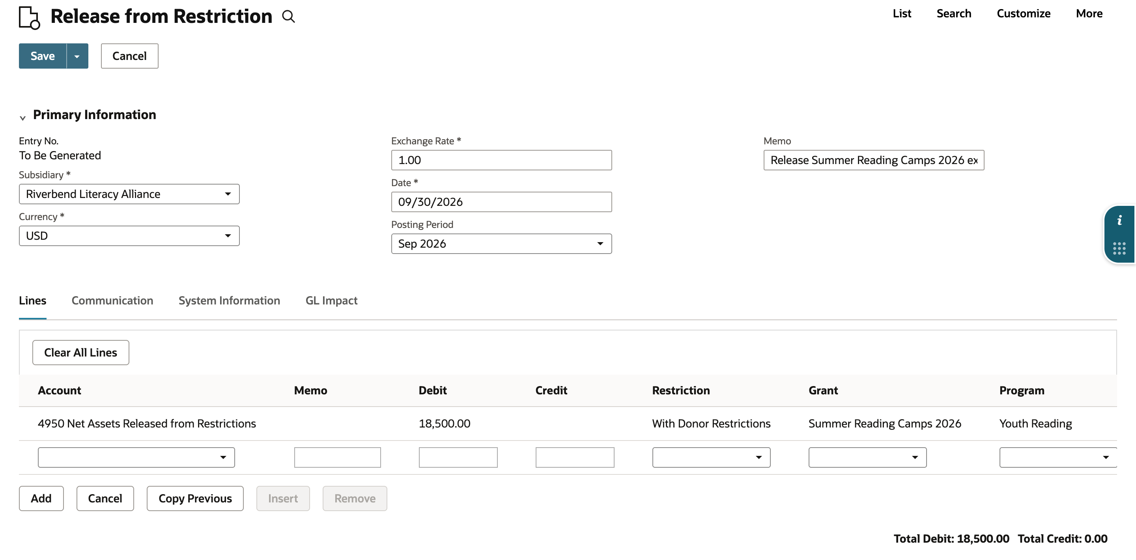Image resolution: width=1136 pixels, height=560 pixels.
Task: Click the top Cancel button
Action: 129,56
